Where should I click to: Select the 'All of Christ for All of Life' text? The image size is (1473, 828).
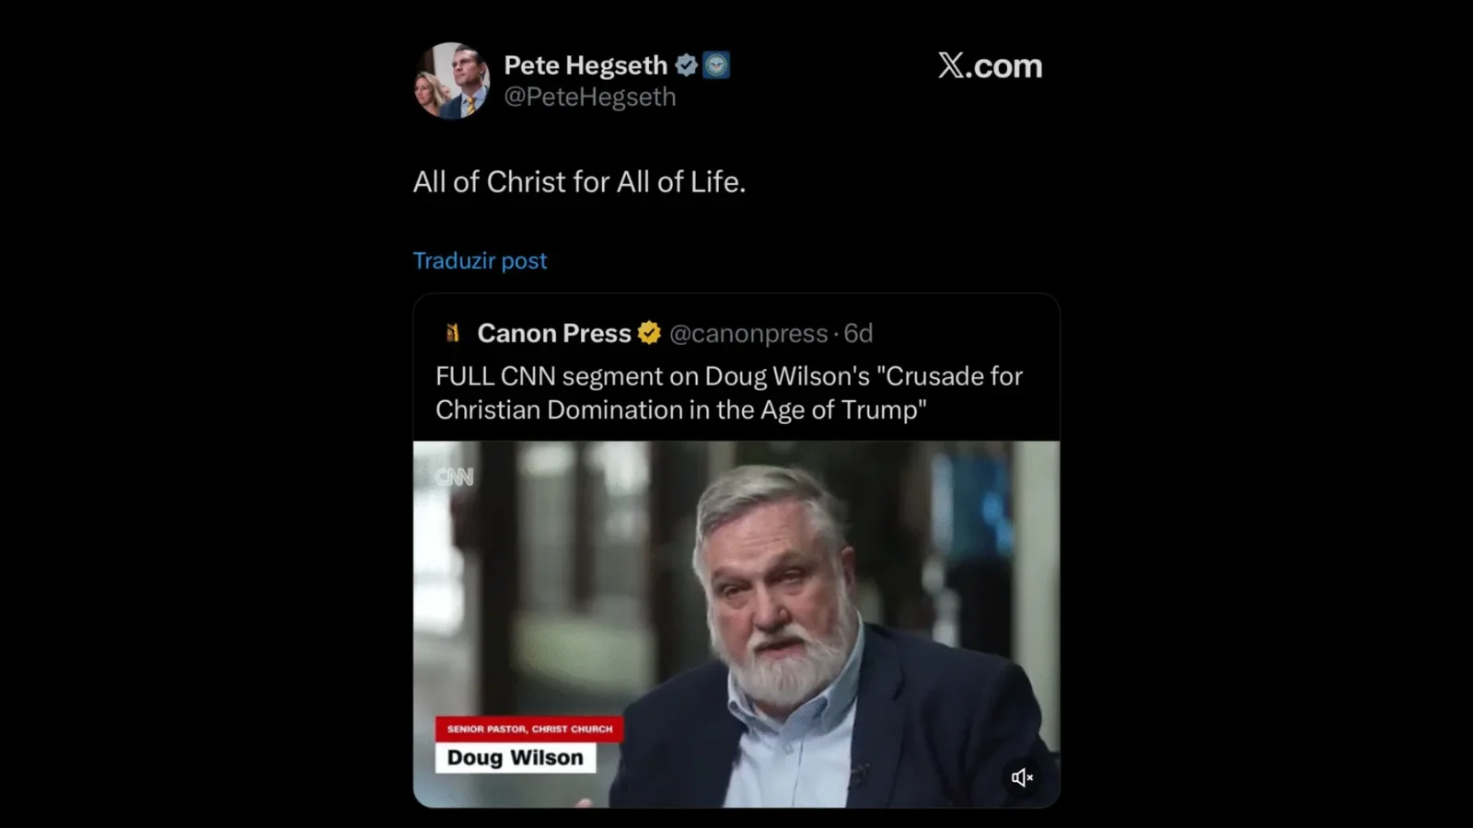tap(579, 182)
